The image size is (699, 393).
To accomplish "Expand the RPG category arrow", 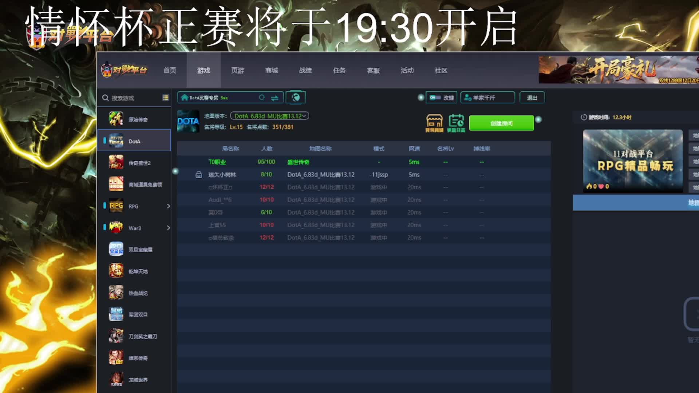I will click(x=168, y=206).
